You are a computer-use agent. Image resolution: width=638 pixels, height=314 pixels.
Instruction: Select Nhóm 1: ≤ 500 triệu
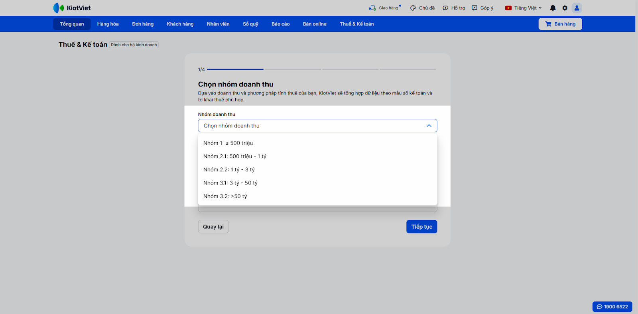pos(317,143)
